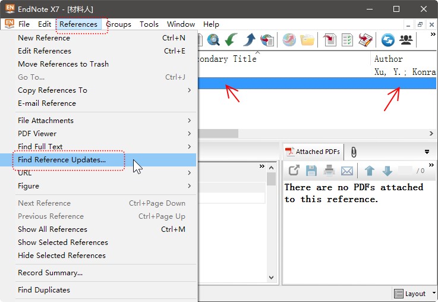Image resolution: width=438 pixels, height=302 pixels.
Task: Expand the toolbar overflow chevrons
Action: (433, 34)
